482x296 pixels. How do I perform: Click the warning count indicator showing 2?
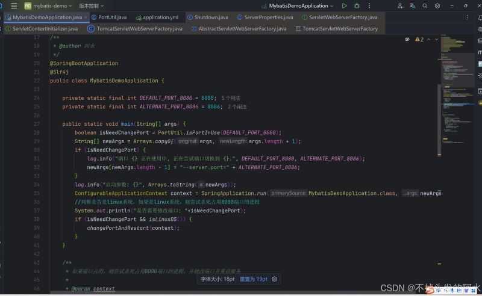(x=419, y=39)
